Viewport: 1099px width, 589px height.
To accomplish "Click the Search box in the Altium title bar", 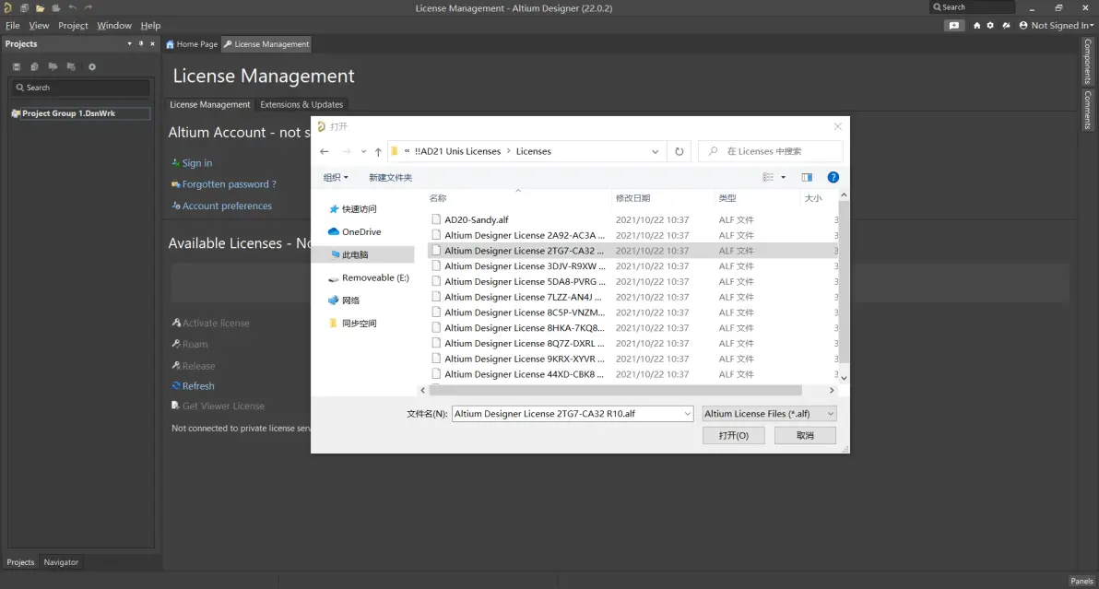I will 972,7.
